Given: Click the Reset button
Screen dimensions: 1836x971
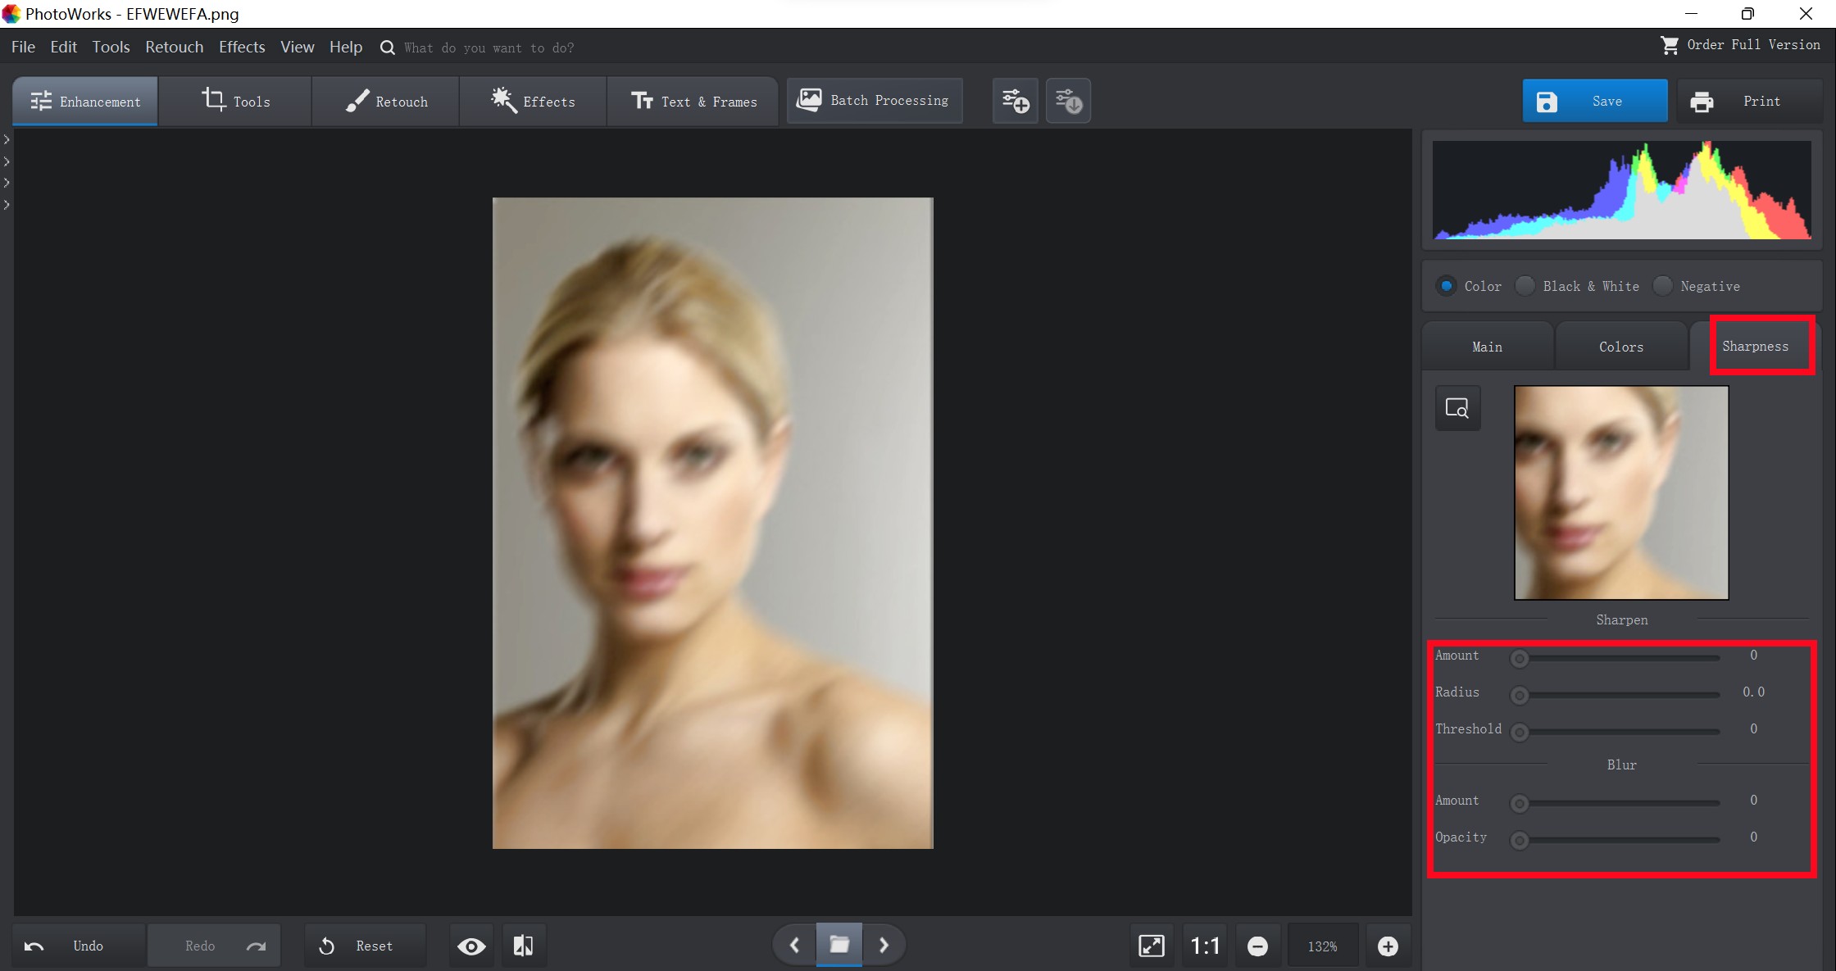Looking at the screenshot, I should 365,946.
